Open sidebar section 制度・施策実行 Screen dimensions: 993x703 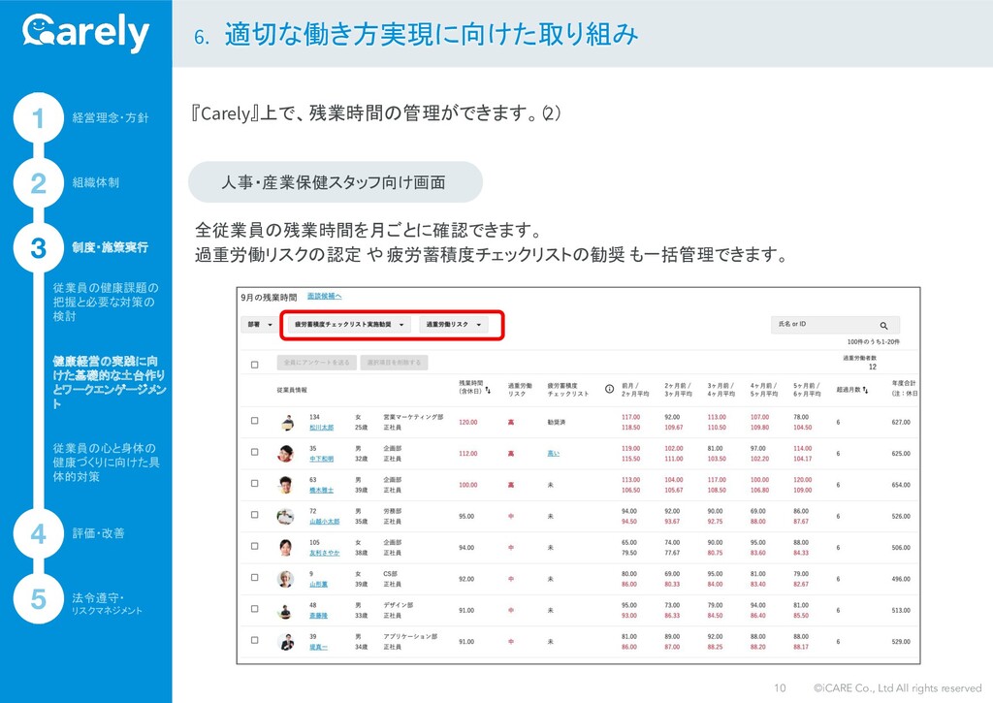click(111, 247)
